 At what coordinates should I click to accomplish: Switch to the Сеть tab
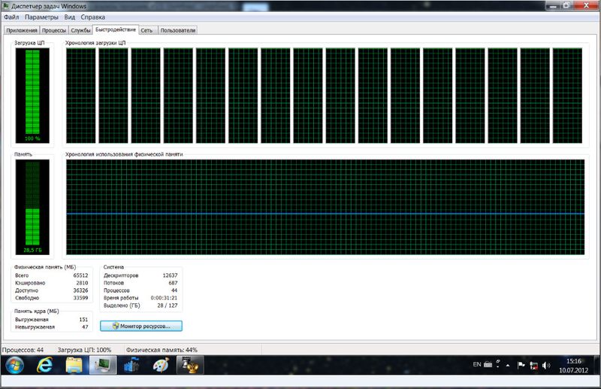pyautogui.click(x=146, y=30)
